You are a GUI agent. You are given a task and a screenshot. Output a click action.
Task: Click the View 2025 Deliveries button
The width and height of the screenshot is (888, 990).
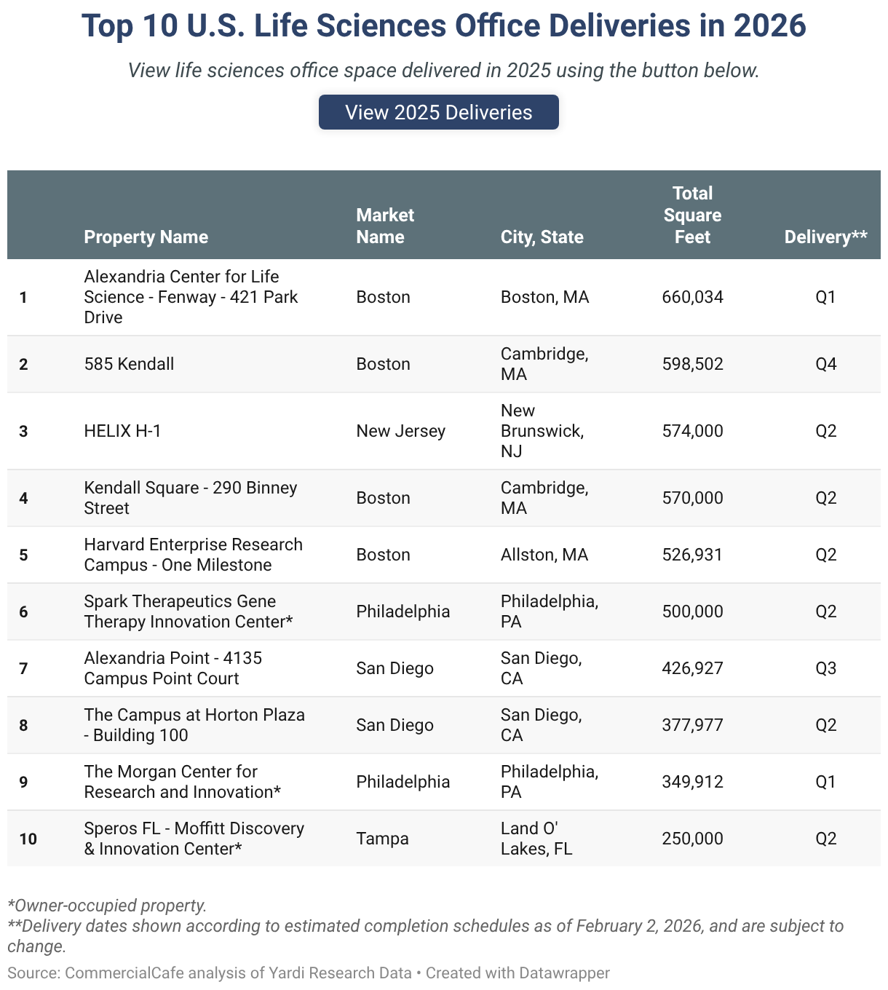click(x=439, y=112)
